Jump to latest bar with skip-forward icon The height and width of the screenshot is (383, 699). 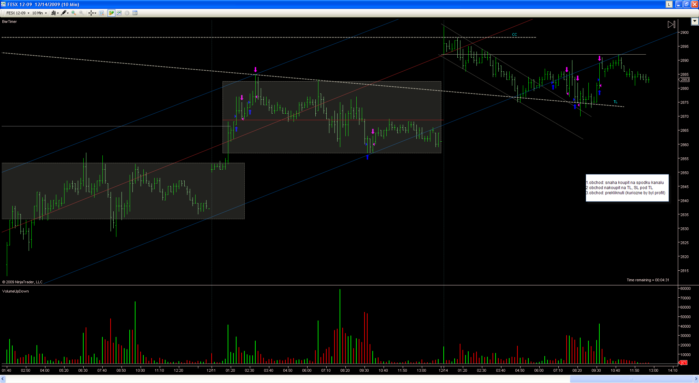(x=671, y=24)
